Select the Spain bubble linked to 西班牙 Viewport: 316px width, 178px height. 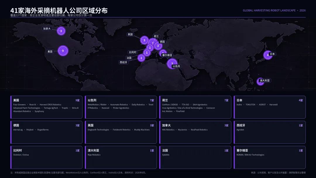click(x=141, y=58)
